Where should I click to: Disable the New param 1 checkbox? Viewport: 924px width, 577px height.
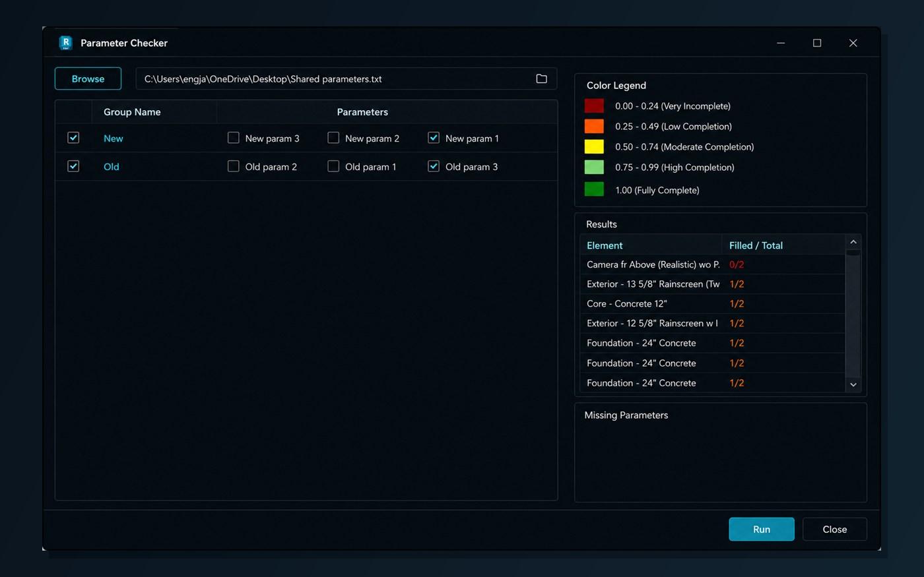pyautogui.click(x=434, y=138)
